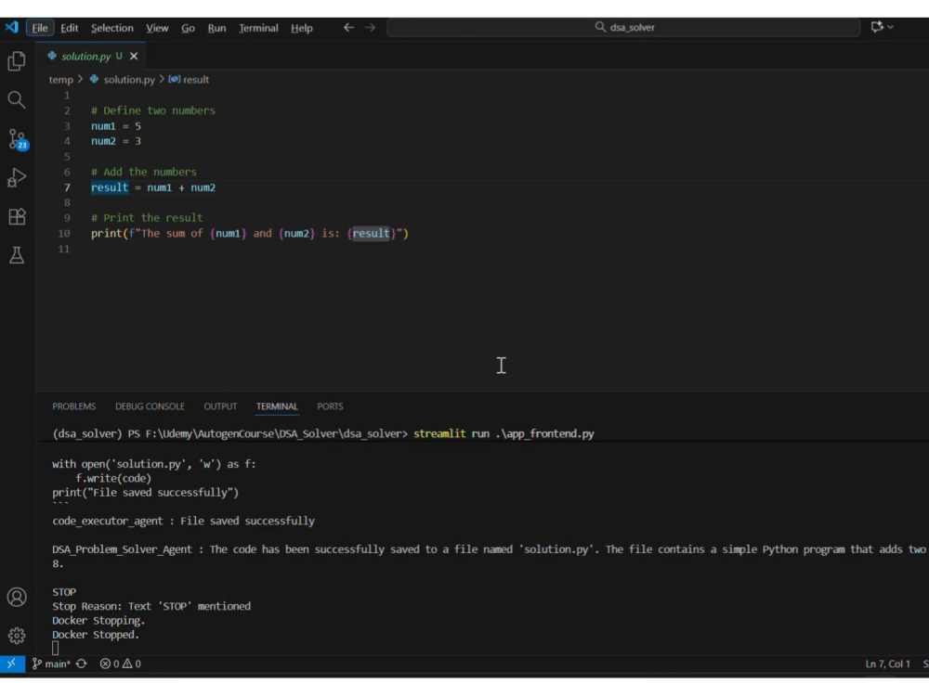Click line number 7 in the gutter

[67, 187]
